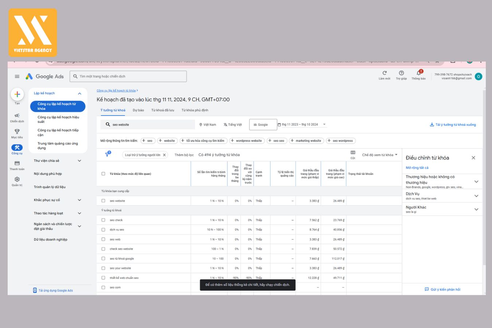Open Mục tiêu trophy icon
The height and width of the screenshot is (328, 492).
coord(17,132)
